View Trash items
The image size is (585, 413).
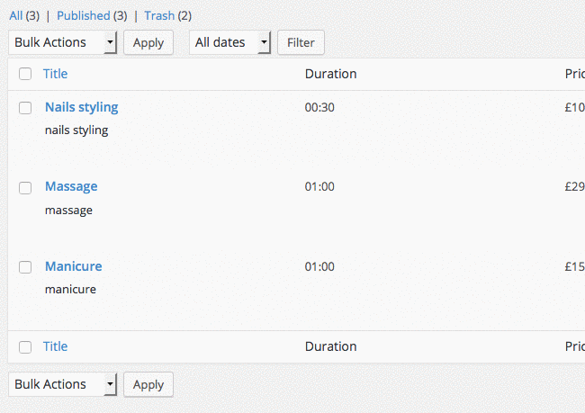pyautogui.click(x=159, y=15)
